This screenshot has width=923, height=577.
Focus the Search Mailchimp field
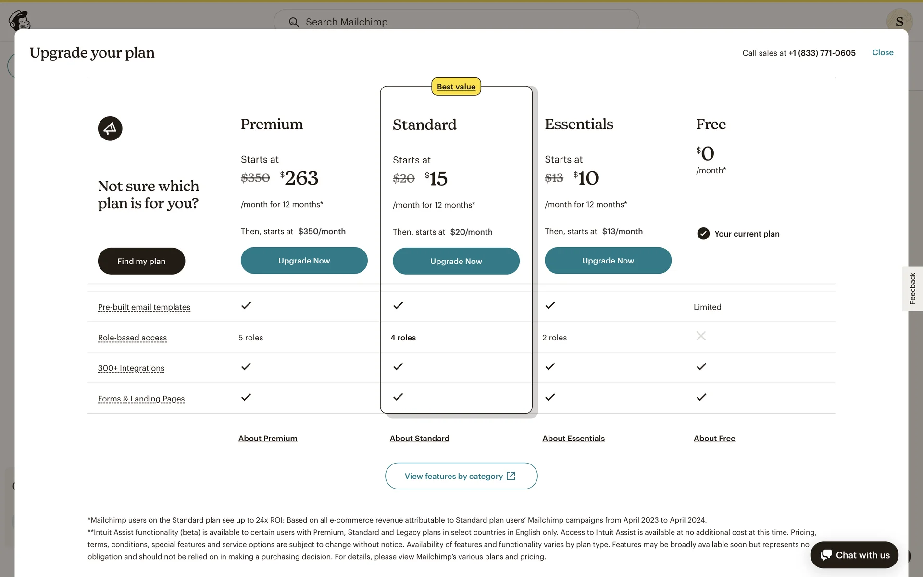tap(457, 22)
